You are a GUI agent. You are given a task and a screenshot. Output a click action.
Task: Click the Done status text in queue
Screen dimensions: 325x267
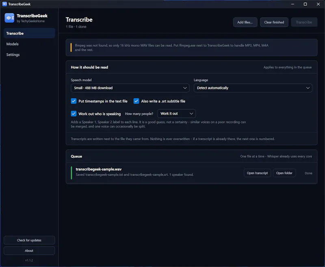pyautogui.click(x=308, y=173)
